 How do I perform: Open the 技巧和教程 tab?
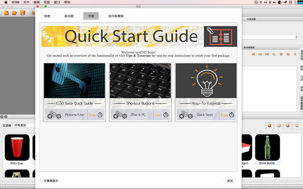coord(116,16)
